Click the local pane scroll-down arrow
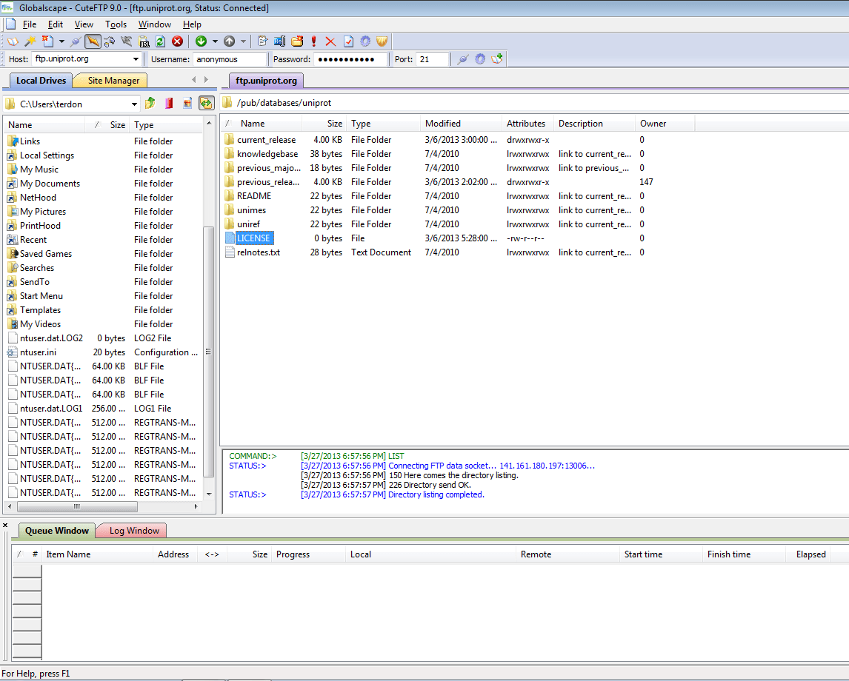849x681 pixels. (x=209, y=494)
